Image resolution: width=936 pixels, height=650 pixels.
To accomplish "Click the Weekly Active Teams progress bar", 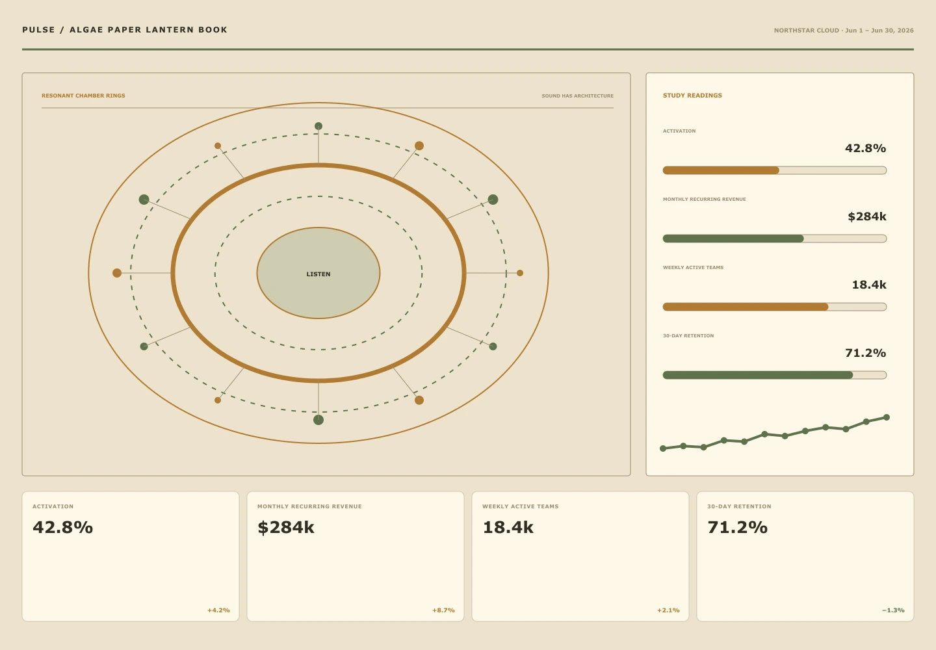I will pyautogui.click(x=775, y=307).
